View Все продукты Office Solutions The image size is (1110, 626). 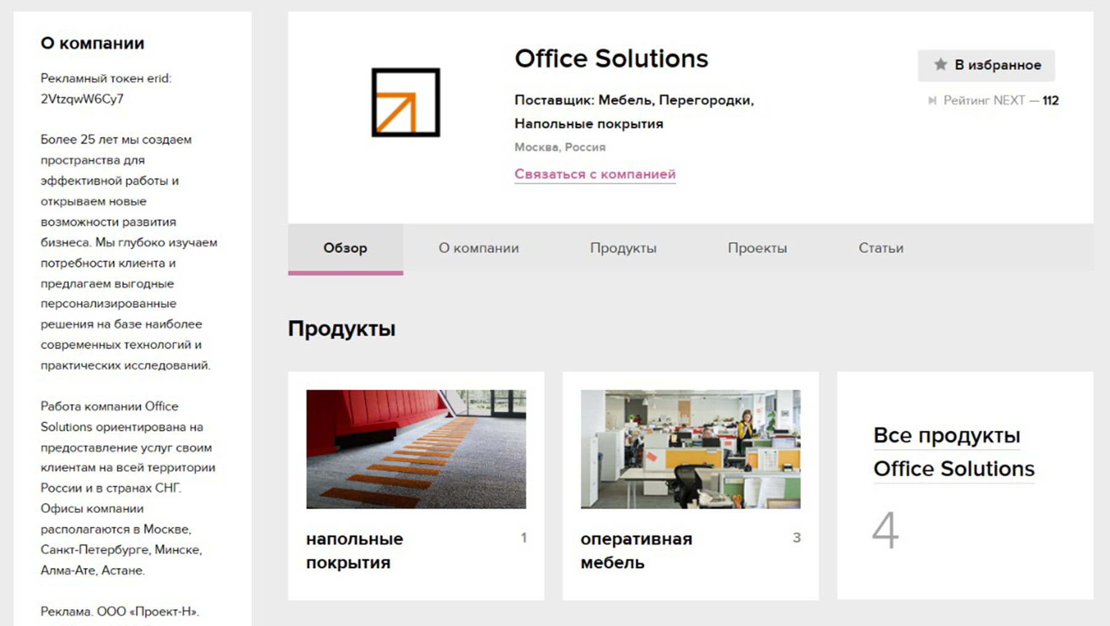point(954,452)
